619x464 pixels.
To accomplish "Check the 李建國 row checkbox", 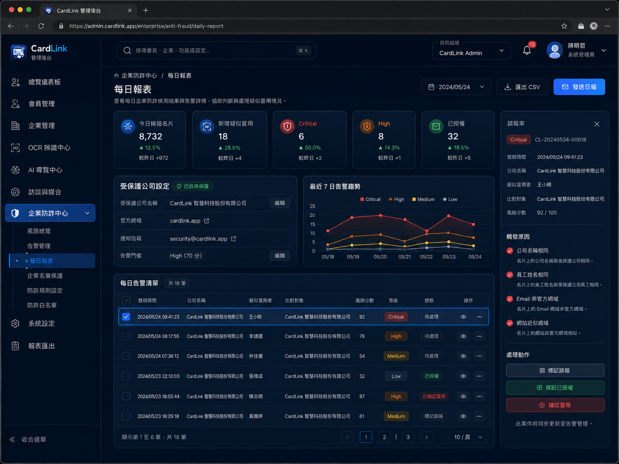I will pos(126,336).
